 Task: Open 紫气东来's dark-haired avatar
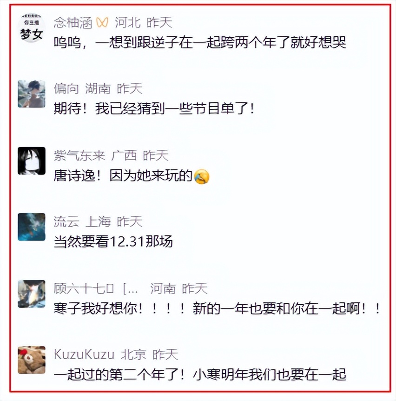click(32, 160)
